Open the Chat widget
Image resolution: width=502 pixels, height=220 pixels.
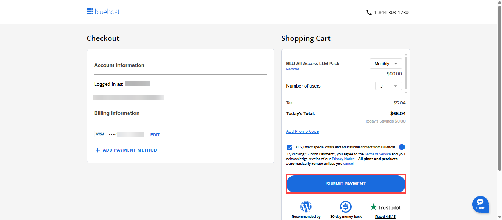click(480, 204)
